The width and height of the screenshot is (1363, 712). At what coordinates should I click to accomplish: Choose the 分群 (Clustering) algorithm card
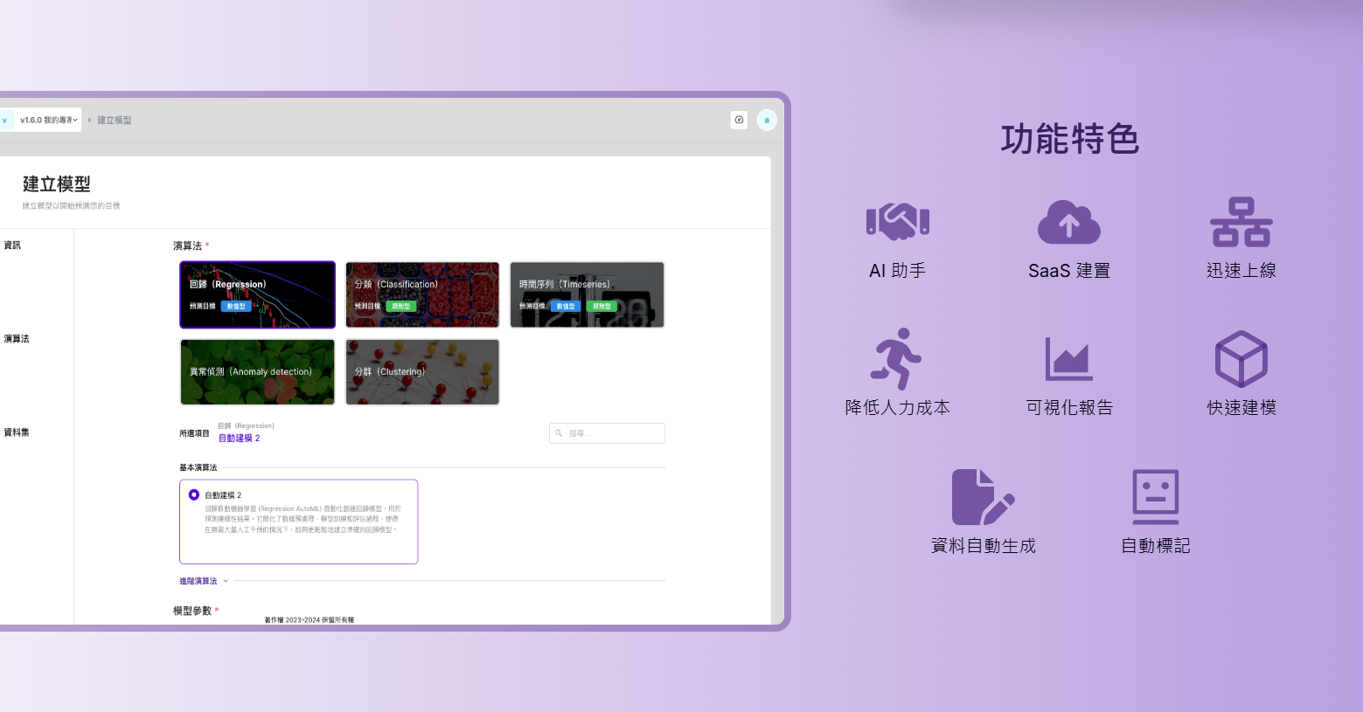point(422,371)
